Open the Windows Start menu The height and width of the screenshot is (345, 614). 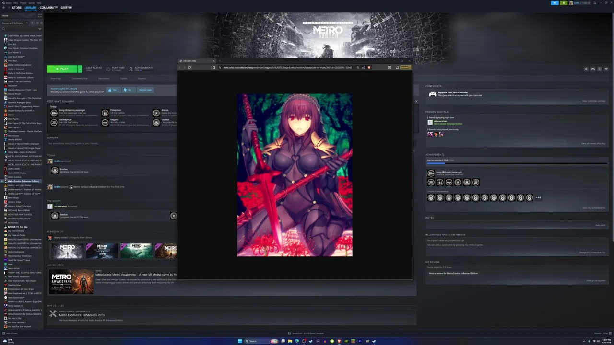coord(240,341)
